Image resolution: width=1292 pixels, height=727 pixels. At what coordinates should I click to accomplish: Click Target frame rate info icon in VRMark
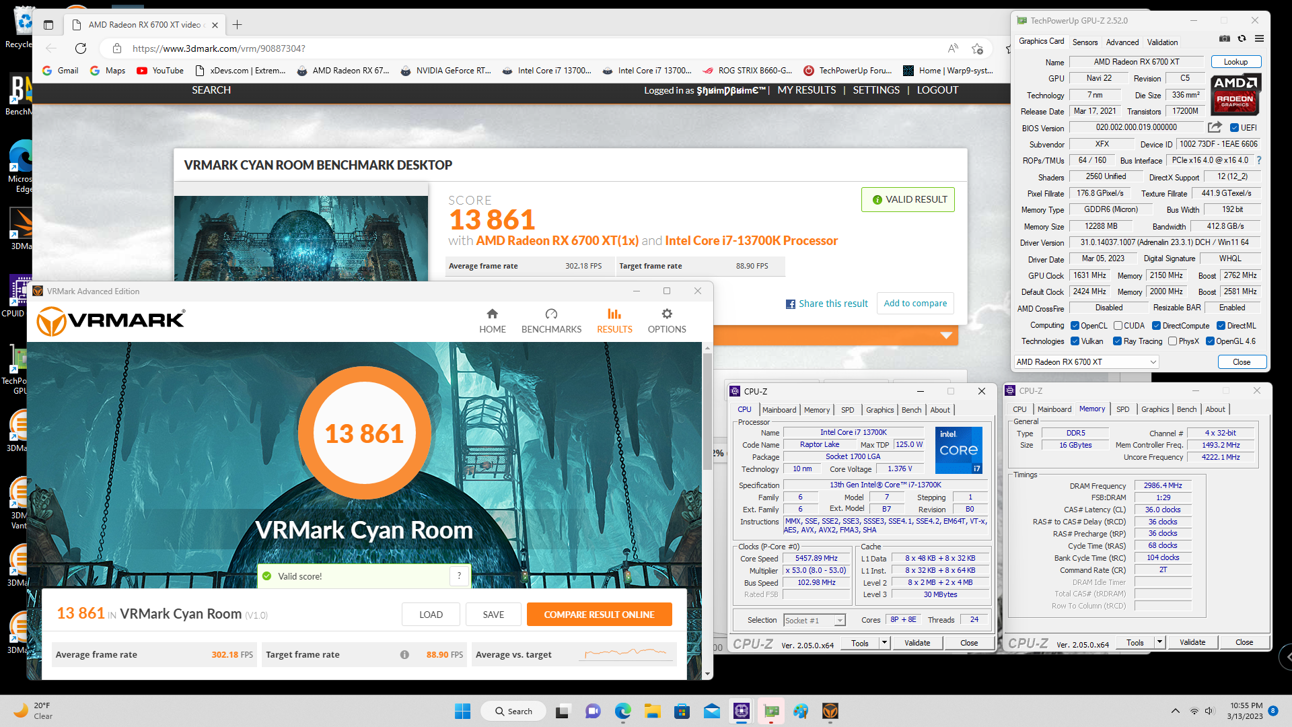(x=404, y=654)
